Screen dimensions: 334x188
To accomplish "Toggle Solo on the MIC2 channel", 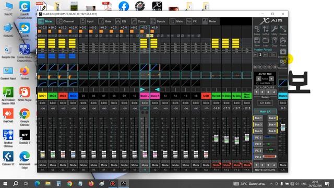I will (53, 103).
